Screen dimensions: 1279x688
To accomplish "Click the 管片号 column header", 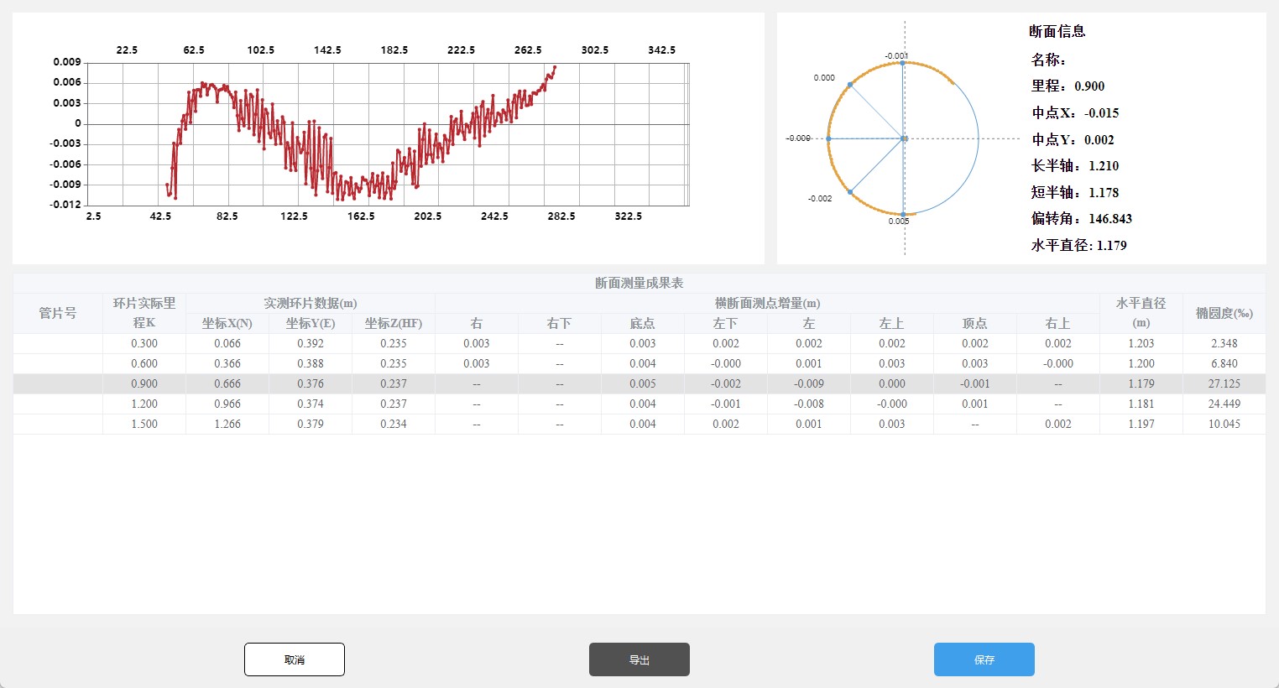I will pos(58,313).
